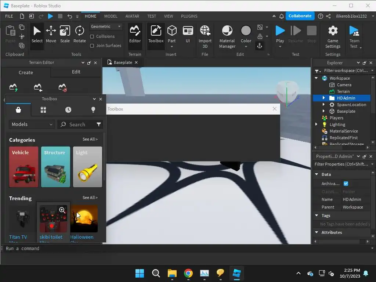This screenshot has height=282, width=376.
Task: Open the MODEL ribbon tab
Action: (x=111, y=16)
